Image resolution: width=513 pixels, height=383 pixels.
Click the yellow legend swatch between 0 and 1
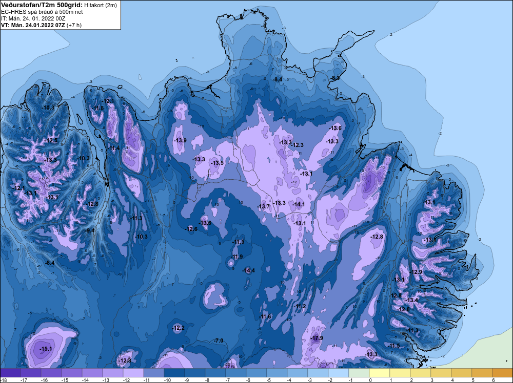pos(380,373)
